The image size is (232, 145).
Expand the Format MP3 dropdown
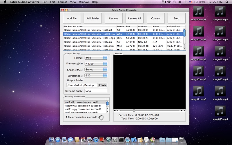[x=96, y=58]
